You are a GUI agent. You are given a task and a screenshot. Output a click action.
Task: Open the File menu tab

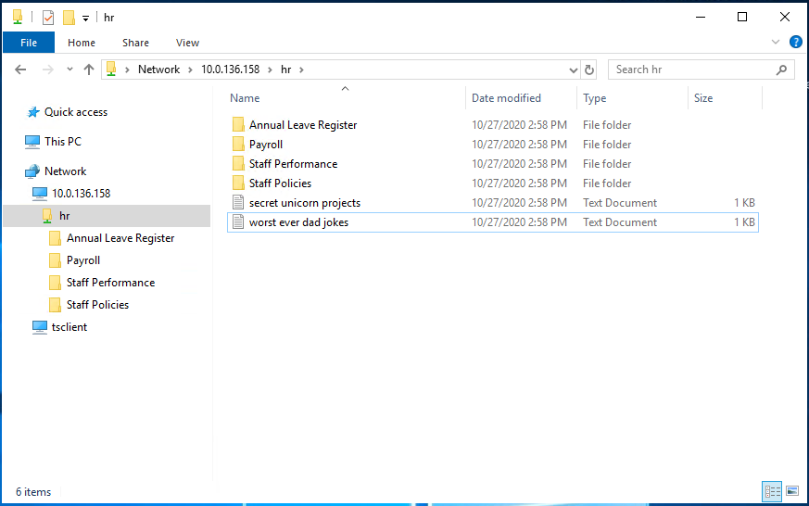point(29,43)
